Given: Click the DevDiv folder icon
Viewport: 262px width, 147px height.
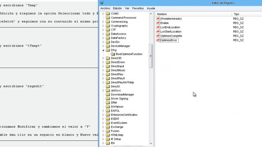Looking at the screenshot, I should point(108,42).
